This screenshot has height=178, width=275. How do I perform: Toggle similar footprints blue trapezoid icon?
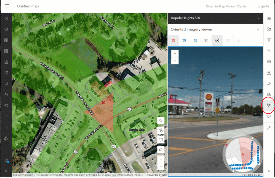(x=184, y=41)
